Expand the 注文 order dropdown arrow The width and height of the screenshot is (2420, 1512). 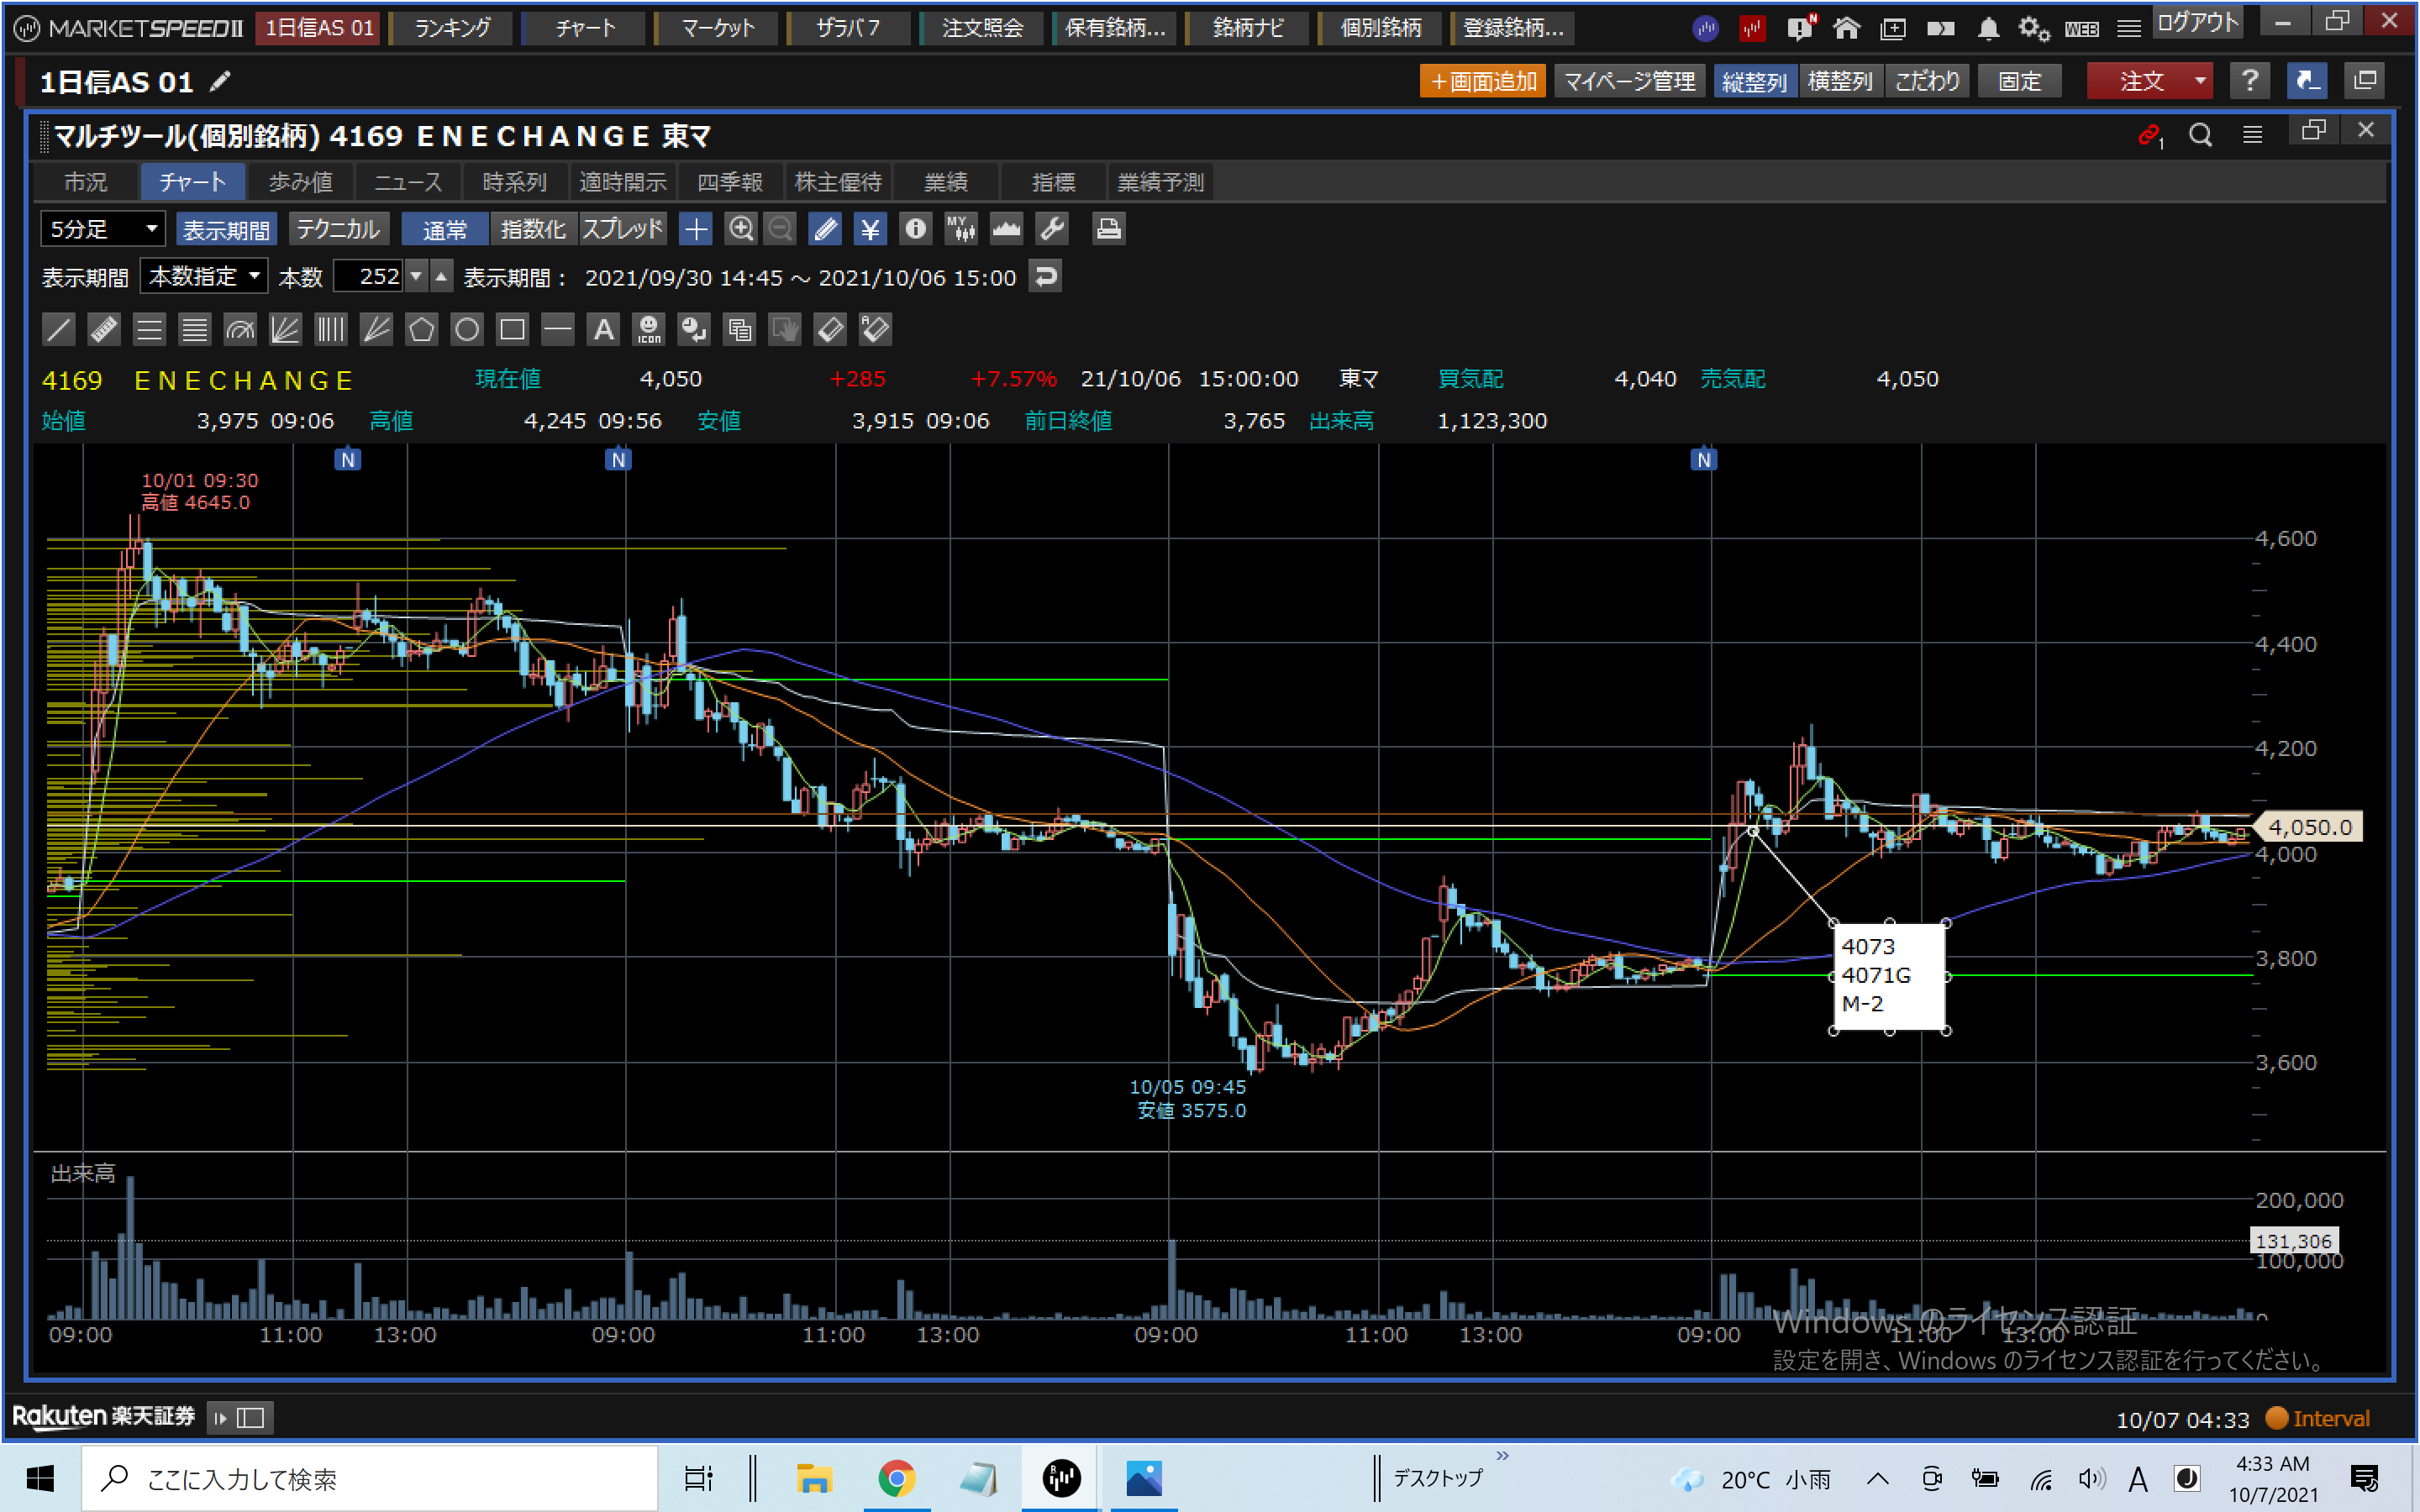2199,81
